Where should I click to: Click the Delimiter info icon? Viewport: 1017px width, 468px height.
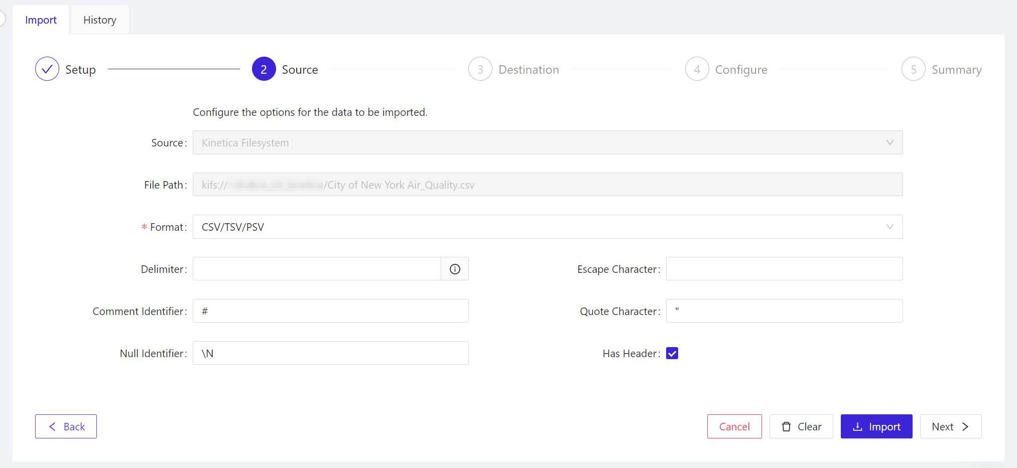[455, 269]
